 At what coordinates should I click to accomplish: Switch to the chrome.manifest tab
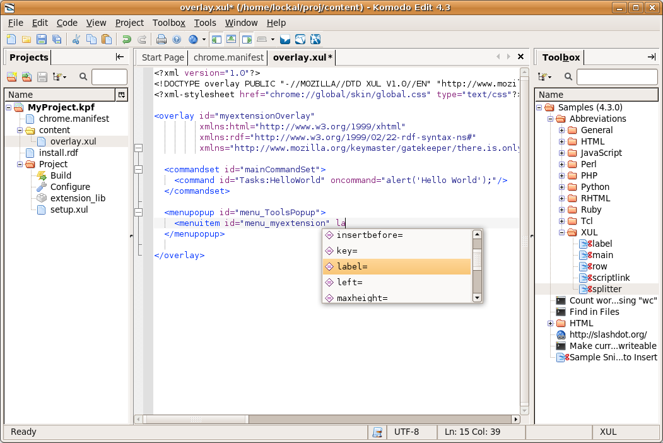tap(228, 57)
